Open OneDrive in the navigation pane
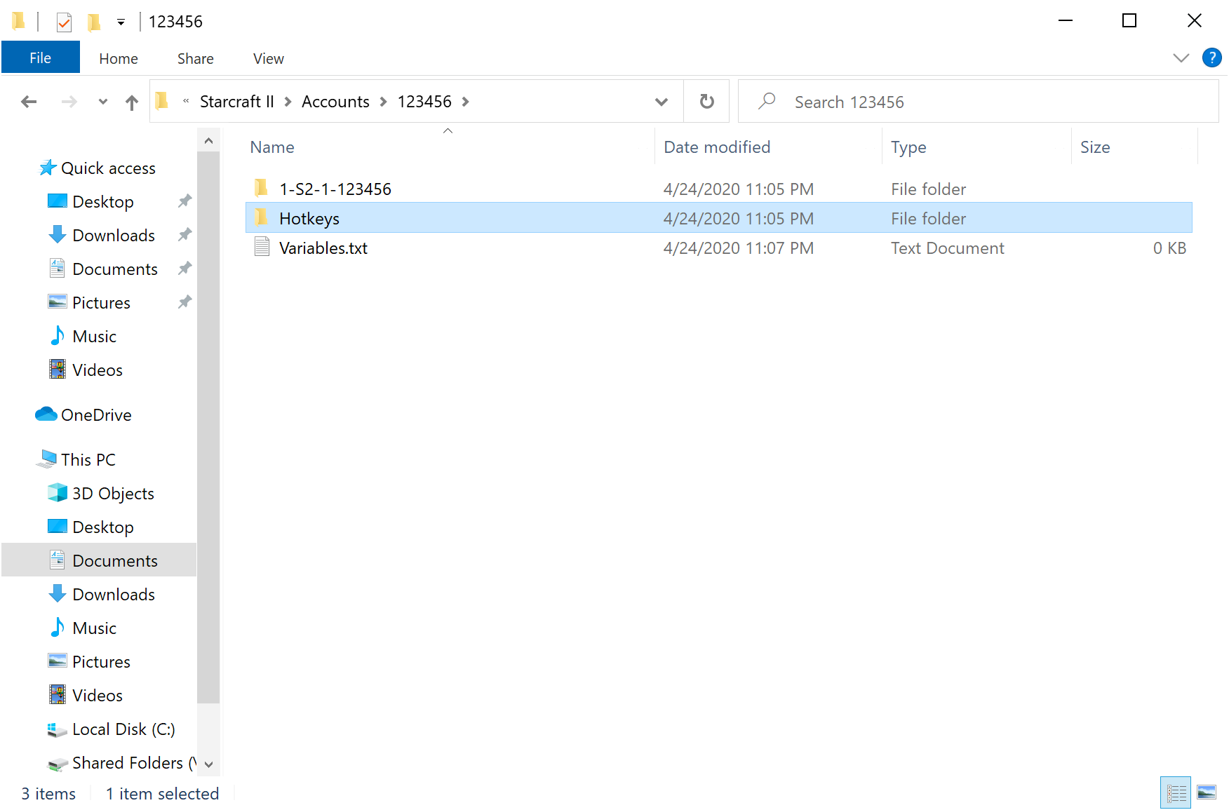This screenshot has width=1229, height=810. (x=96, y=414)
